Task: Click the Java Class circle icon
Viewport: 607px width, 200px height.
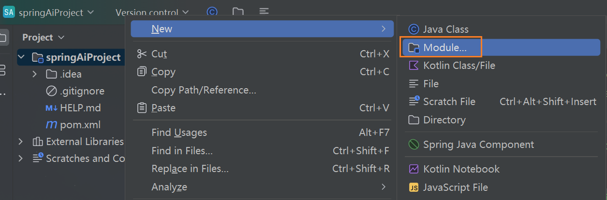Action: pyautogui.click(x=414, y=29)
